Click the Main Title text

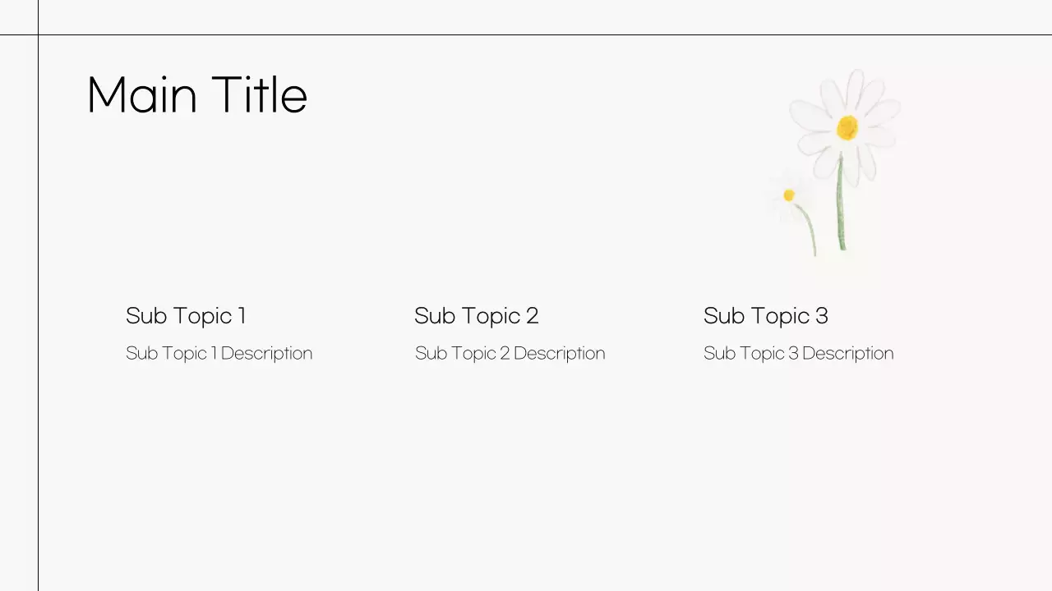(x=196, y=95)
